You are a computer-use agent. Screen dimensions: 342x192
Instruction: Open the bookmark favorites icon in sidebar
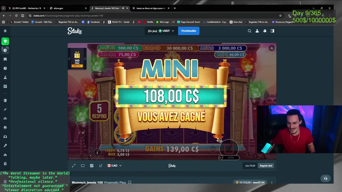(x=5, y=59)
